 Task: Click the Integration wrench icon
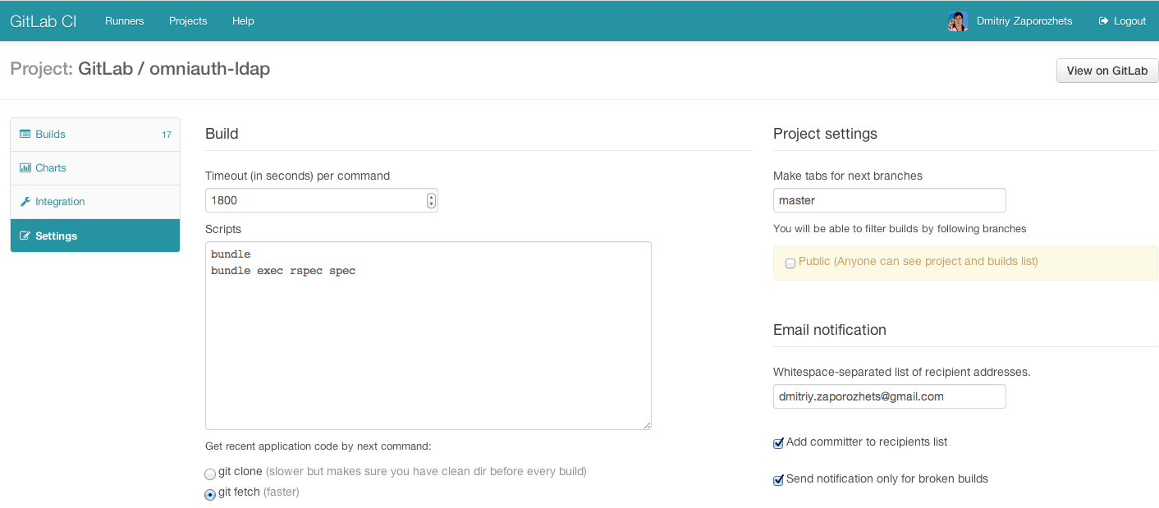pyautogui.click(x=25, y=202)
